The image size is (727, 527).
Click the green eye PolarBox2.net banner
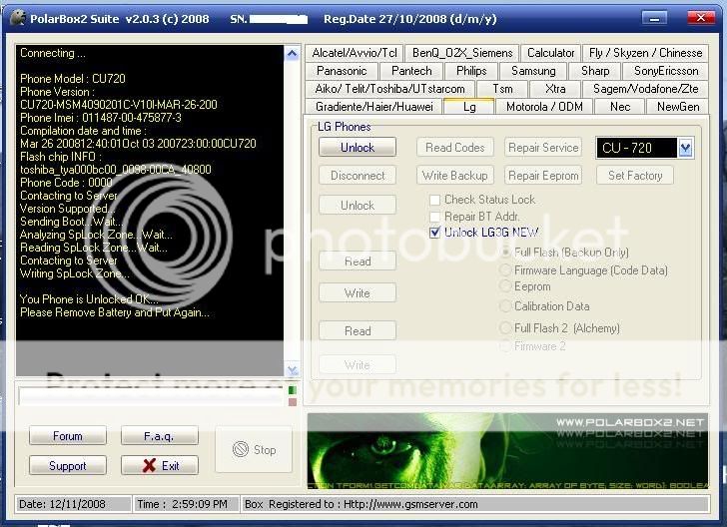(507, 451)
